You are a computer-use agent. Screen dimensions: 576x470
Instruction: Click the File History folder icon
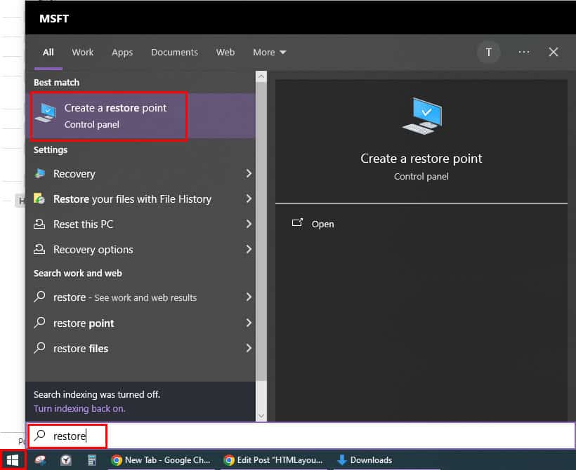coord(39,199)
